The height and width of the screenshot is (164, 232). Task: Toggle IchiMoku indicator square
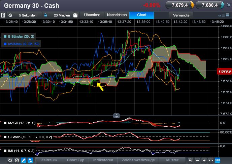(5, 44)
